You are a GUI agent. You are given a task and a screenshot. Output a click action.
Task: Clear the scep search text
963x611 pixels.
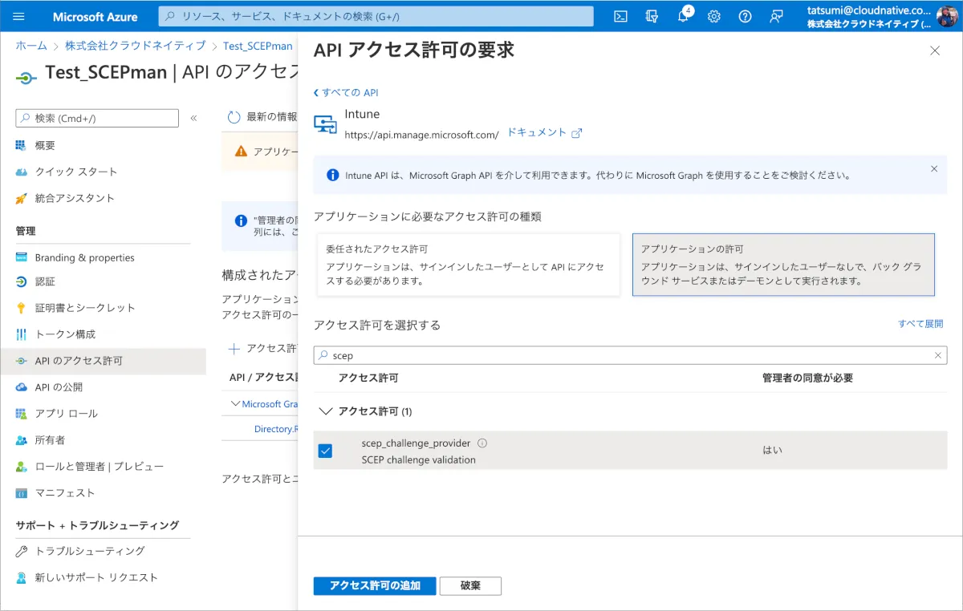pyautogui.click(x=937, y=355)
